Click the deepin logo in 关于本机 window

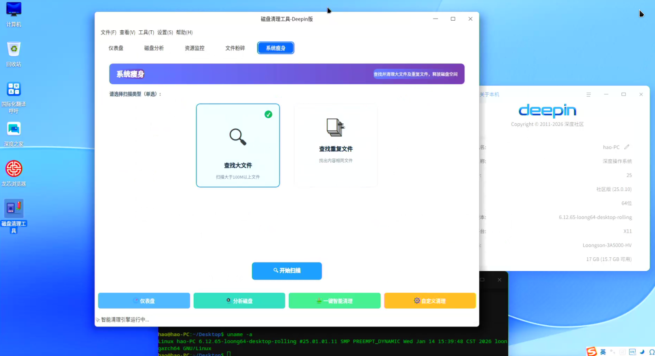(547, 110)
